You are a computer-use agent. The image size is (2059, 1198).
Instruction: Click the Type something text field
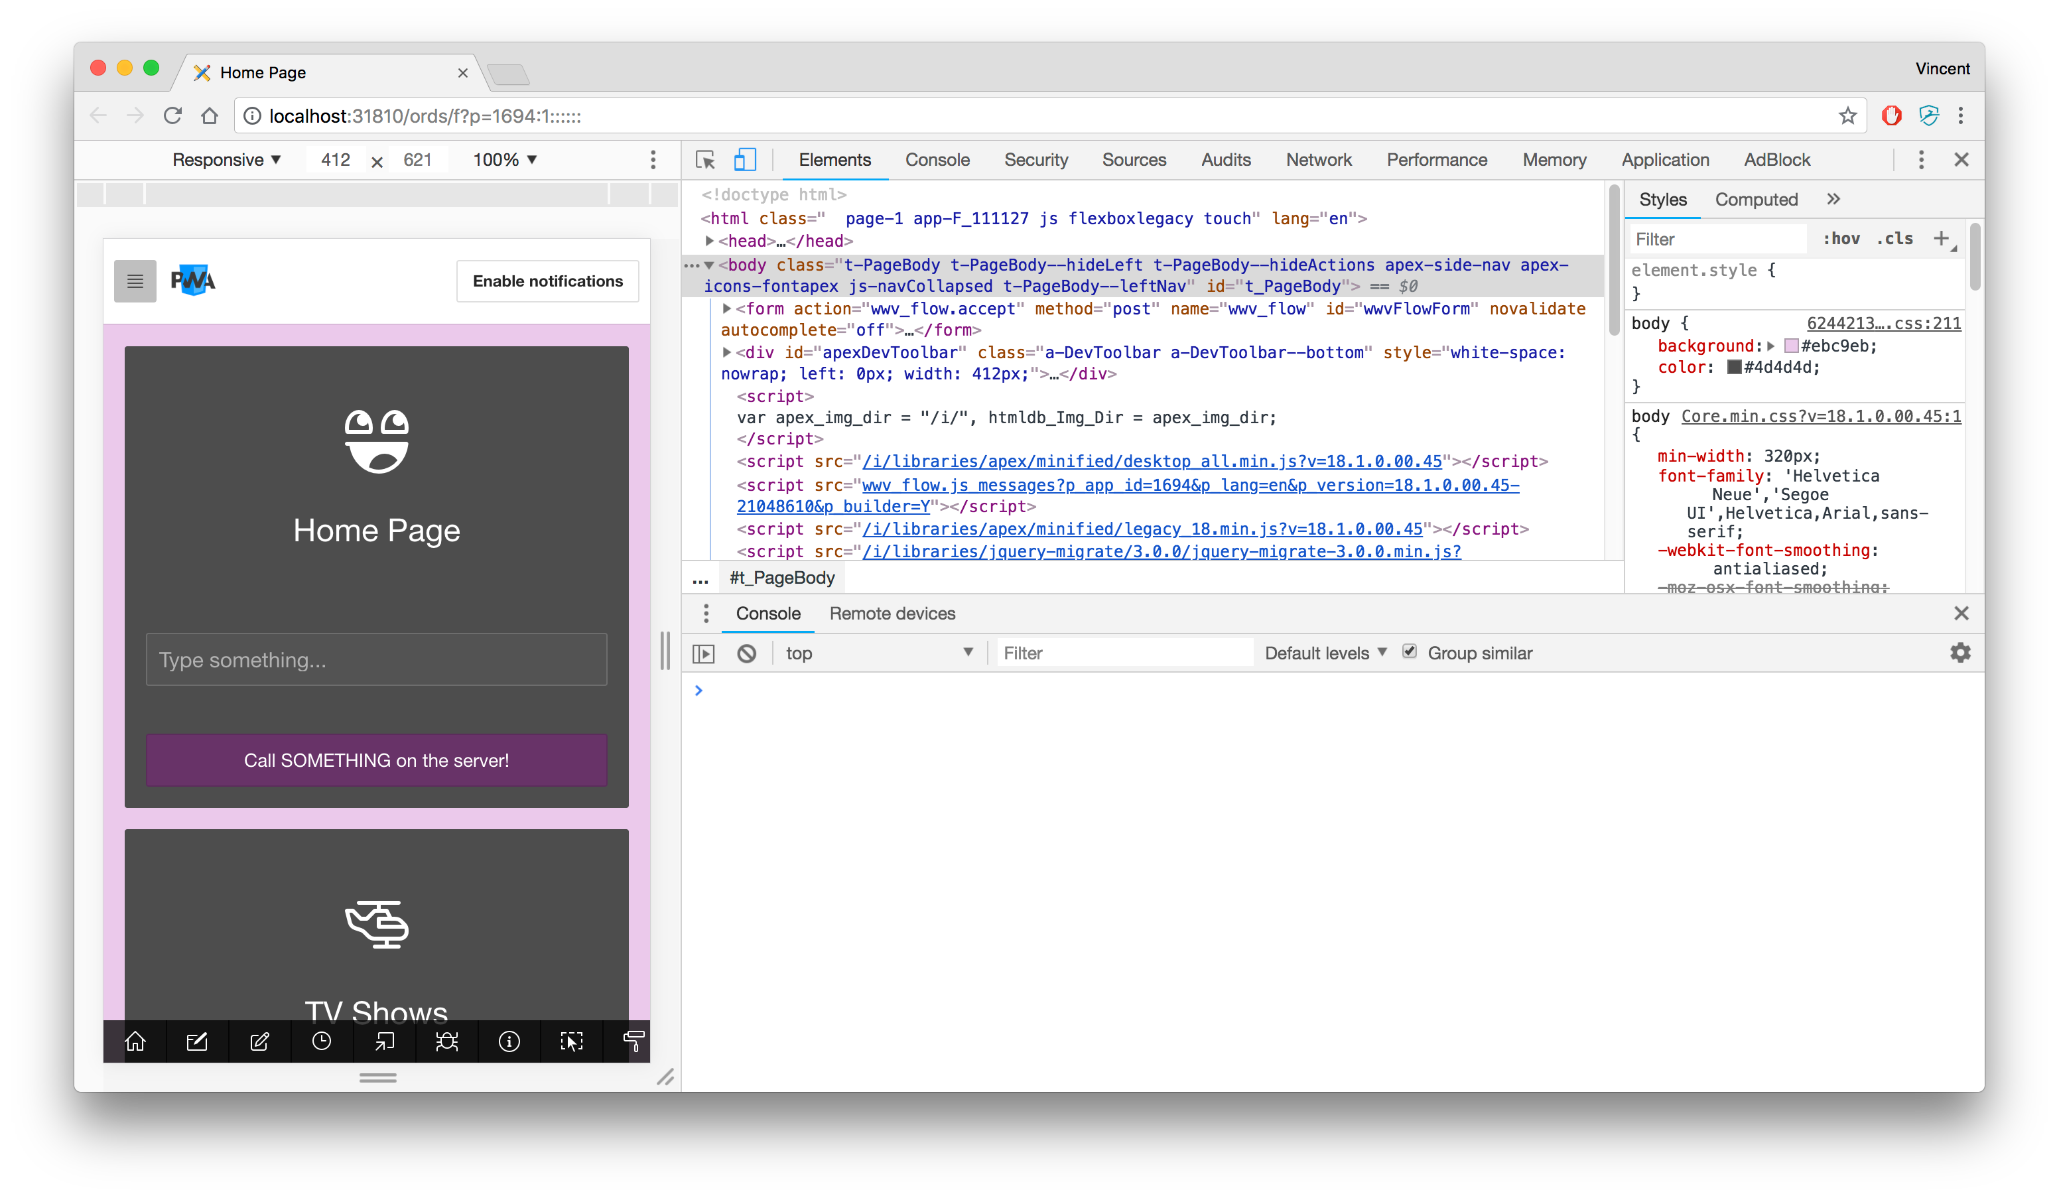377,659
